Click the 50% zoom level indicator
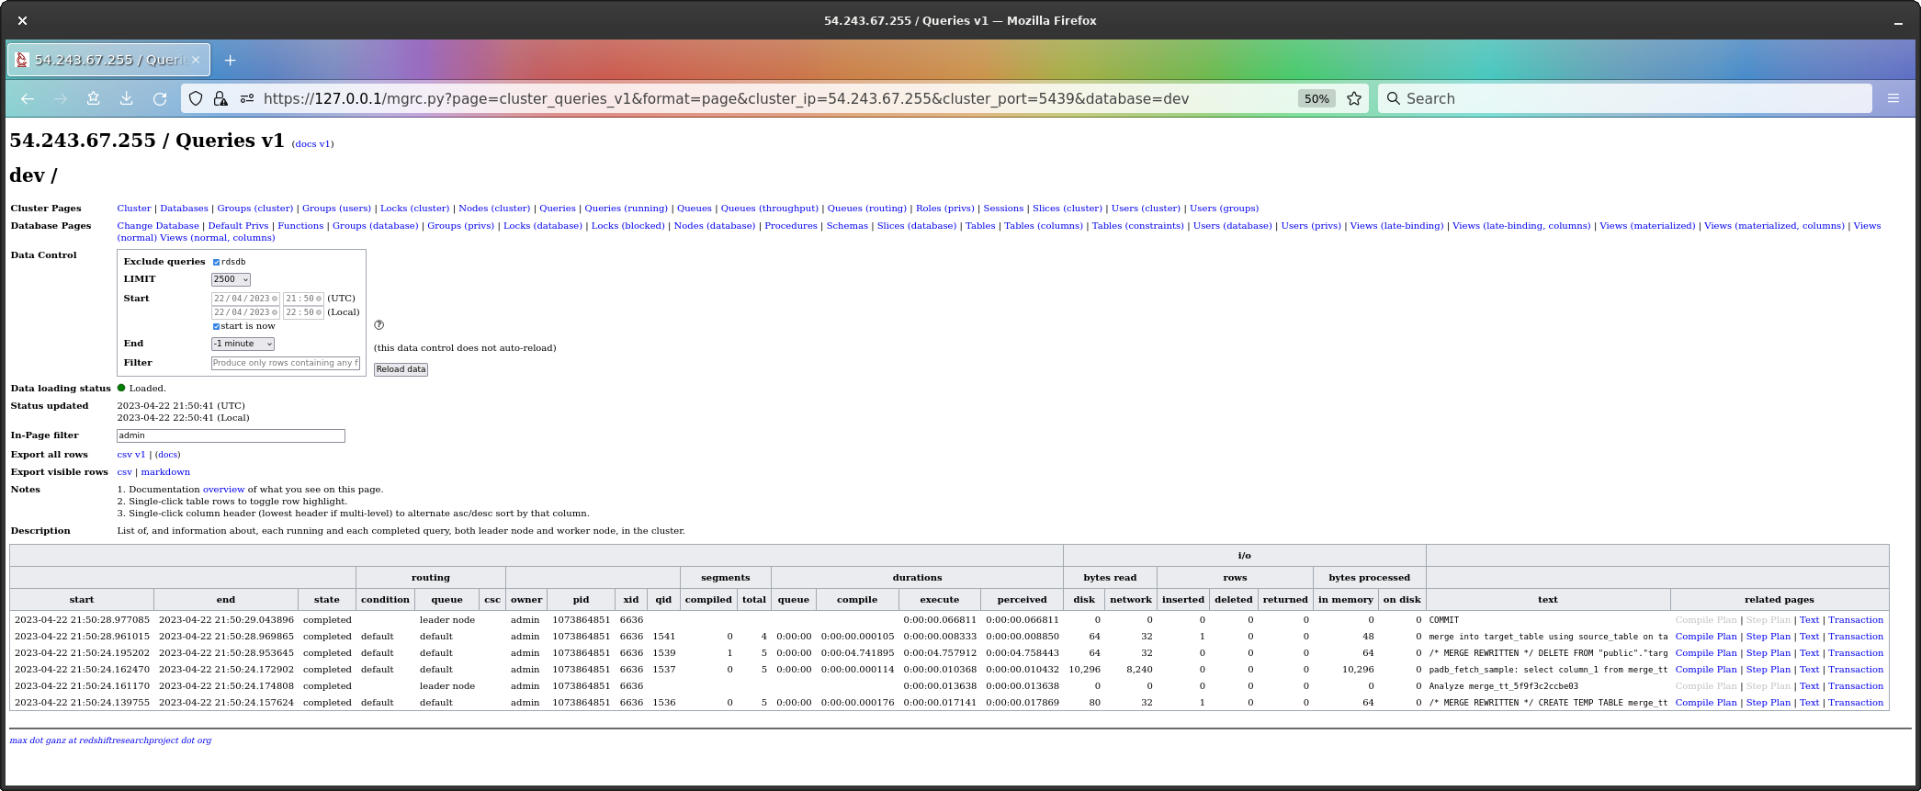 [x=1316, y=98]
